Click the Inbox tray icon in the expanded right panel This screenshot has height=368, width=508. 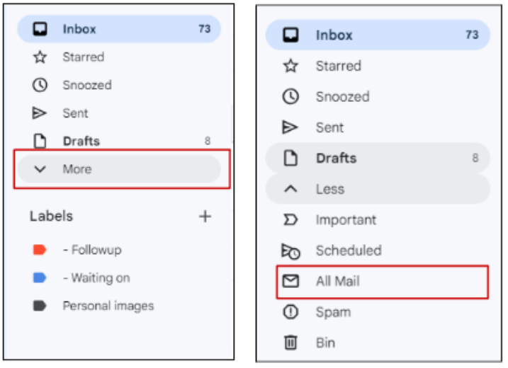(x=290, y=35)
